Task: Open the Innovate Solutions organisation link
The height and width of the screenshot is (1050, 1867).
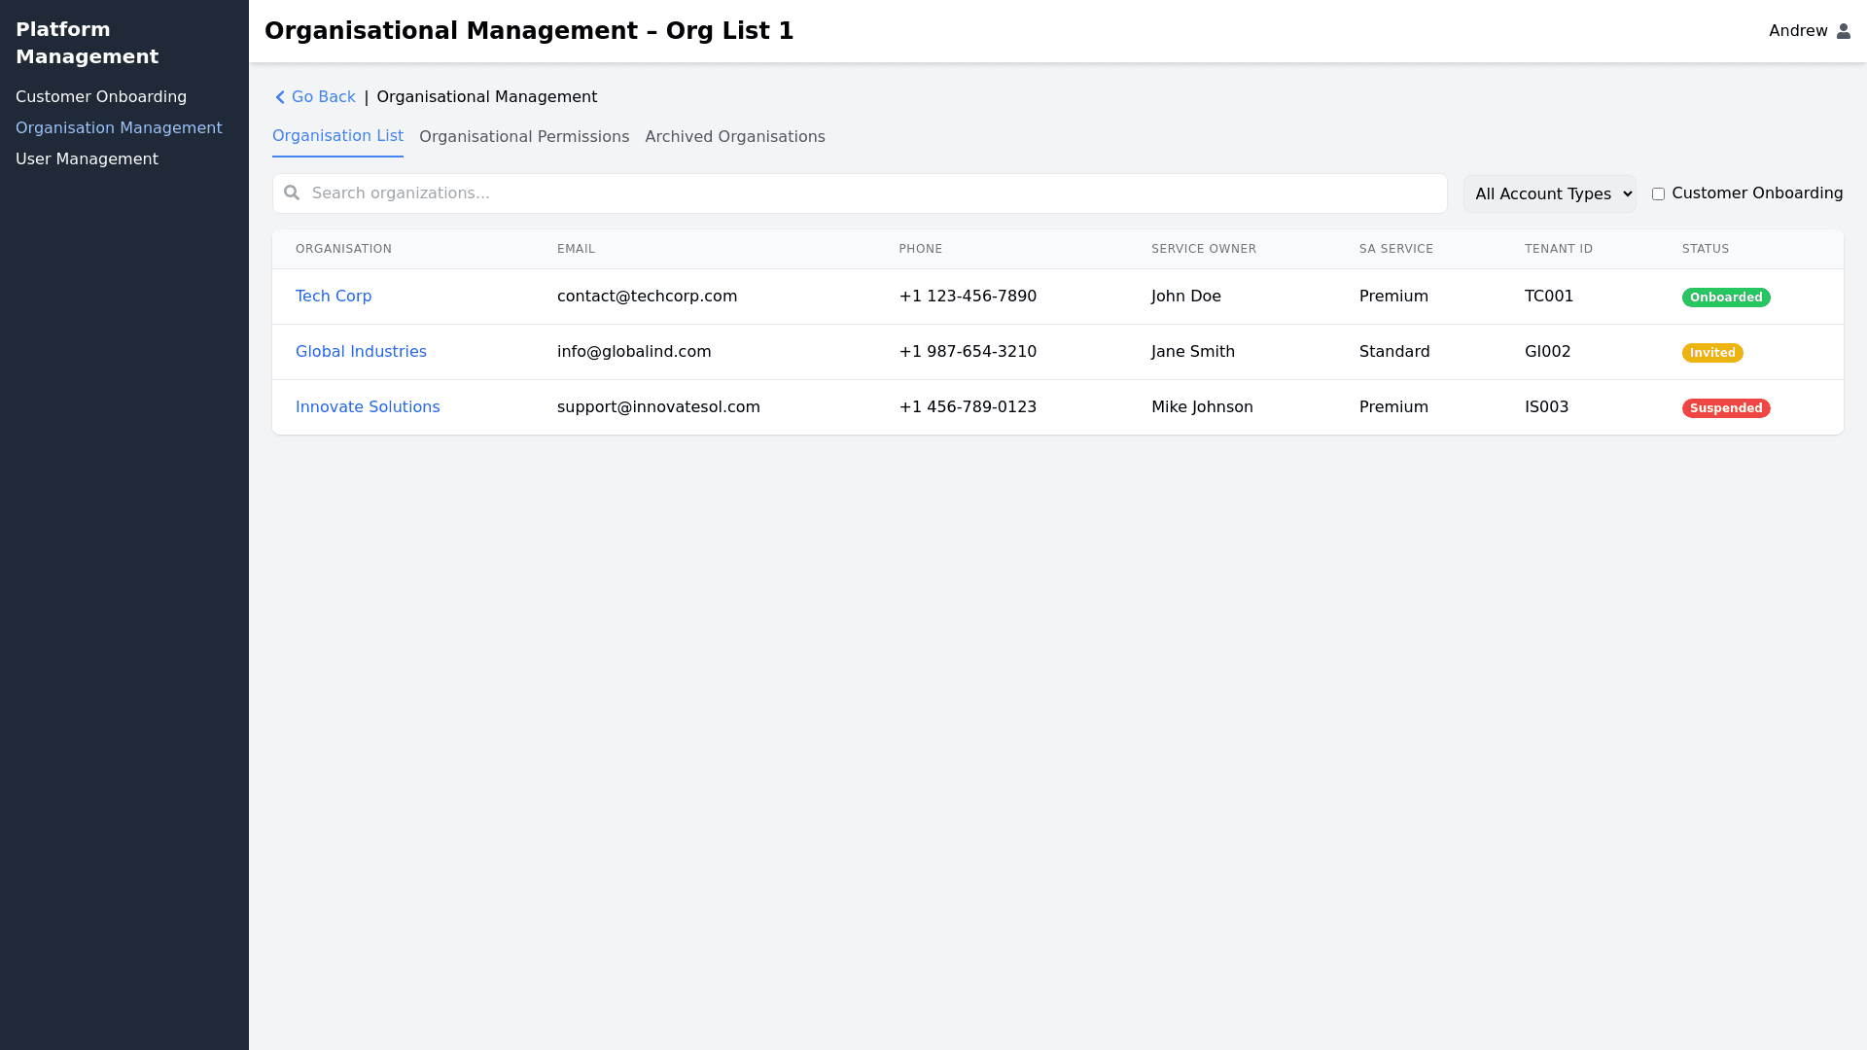Action: point(368,407)
